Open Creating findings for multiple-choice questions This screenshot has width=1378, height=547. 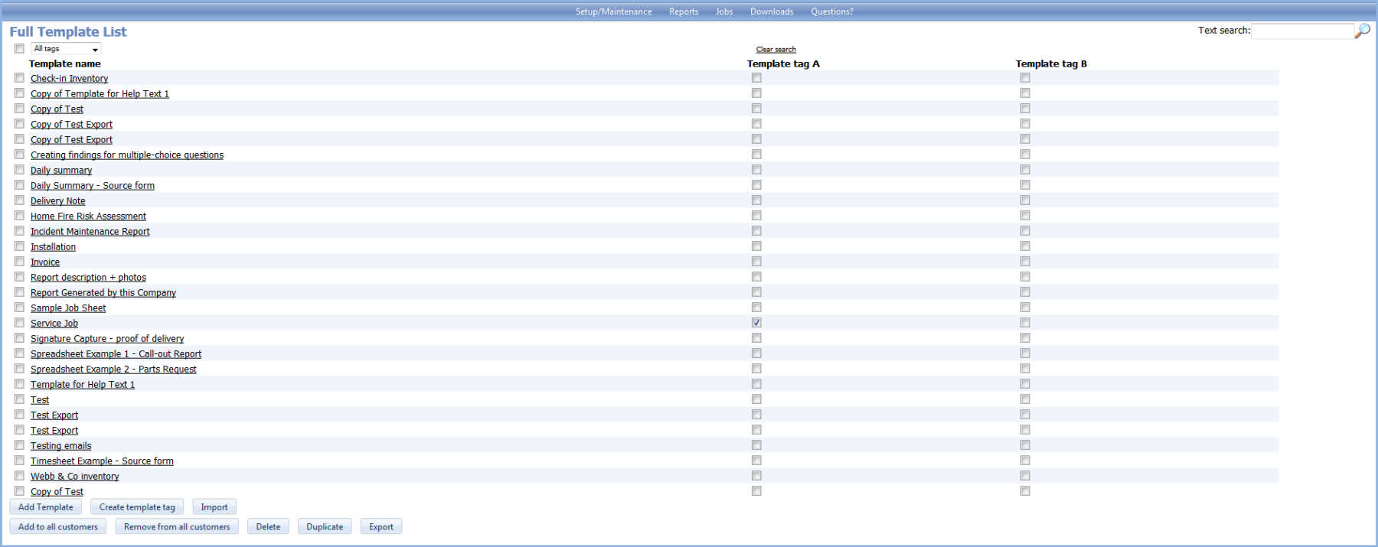point(127,155)
